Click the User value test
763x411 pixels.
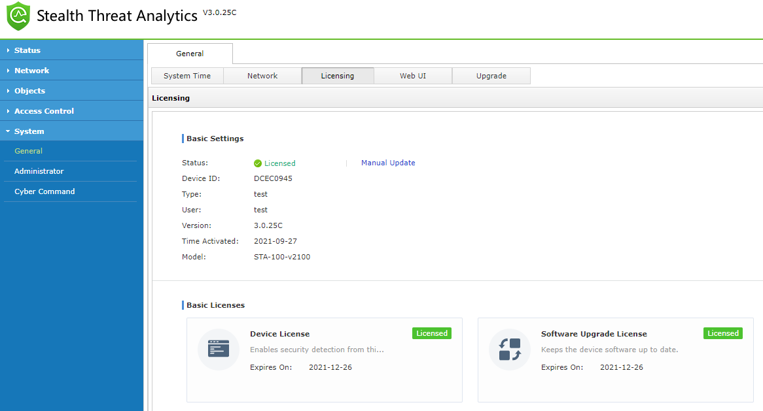261,210
